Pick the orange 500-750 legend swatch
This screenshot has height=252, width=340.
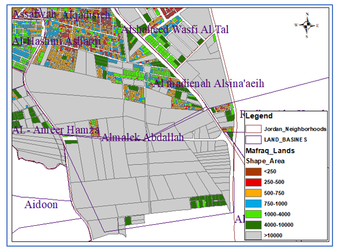click(x=253, y=192)
